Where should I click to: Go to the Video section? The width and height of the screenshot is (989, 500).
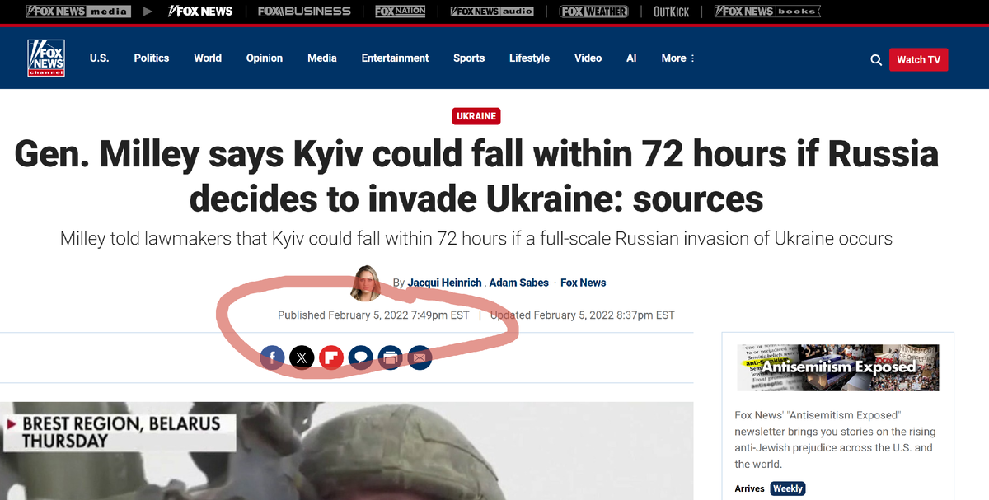[x=588, y=58]
